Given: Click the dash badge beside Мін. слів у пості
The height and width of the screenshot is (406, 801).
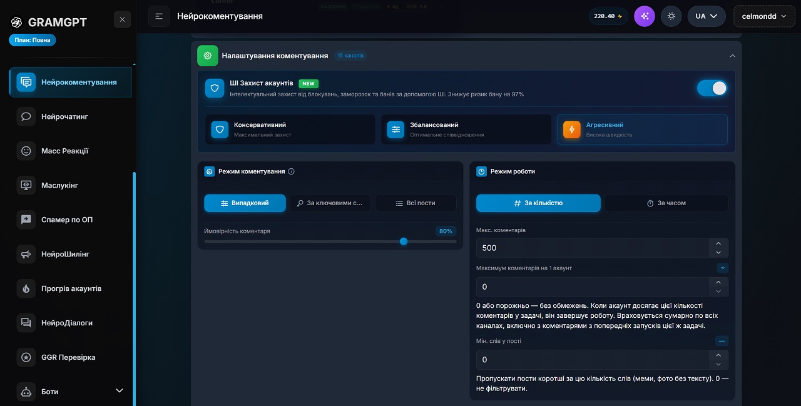Looking at the screenshot, I should click(x=722, y=342).
